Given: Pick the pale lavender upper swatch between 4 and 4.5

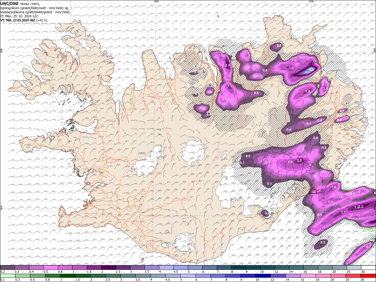Looking at the screenshot, I should (x=166, y=268).
